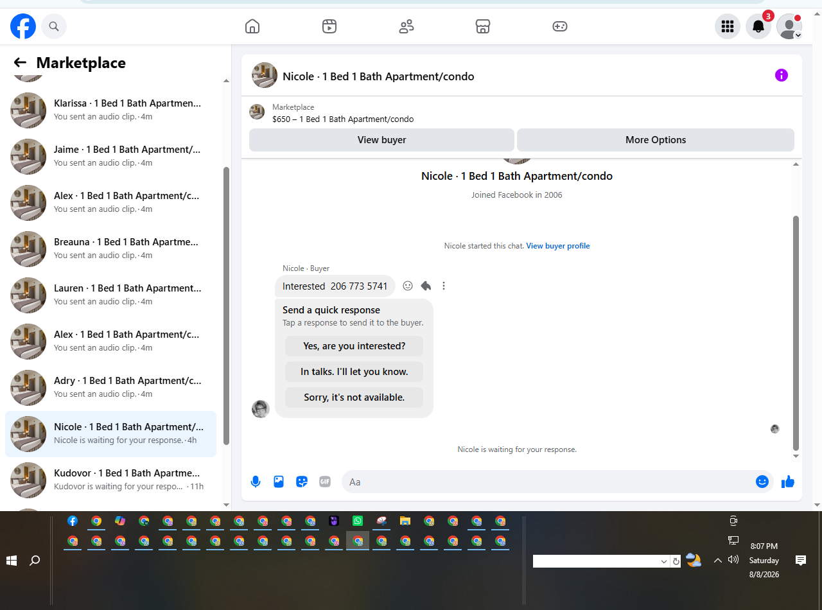Click the listing thumbnail beside $650 price
The height and width of the screenshot is (610, 822).
point(257,112)
